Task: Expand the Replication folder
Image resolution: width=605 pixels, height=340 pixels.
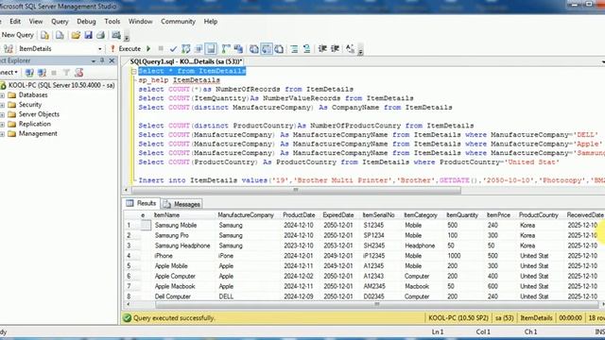Action: click(2, 124)
